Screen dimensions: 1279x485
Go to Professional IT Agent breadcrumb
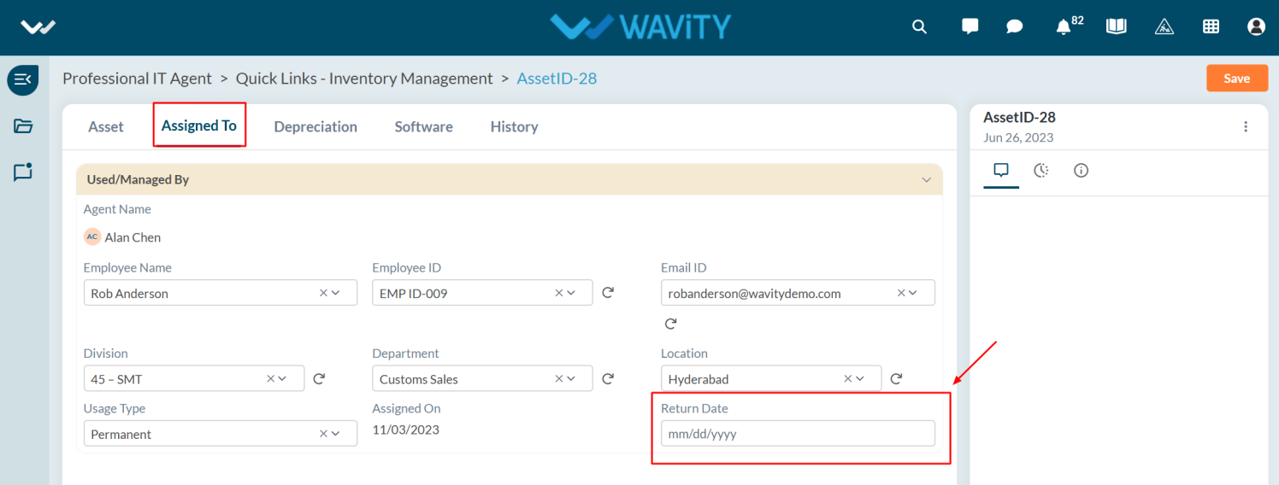[137, 79]
